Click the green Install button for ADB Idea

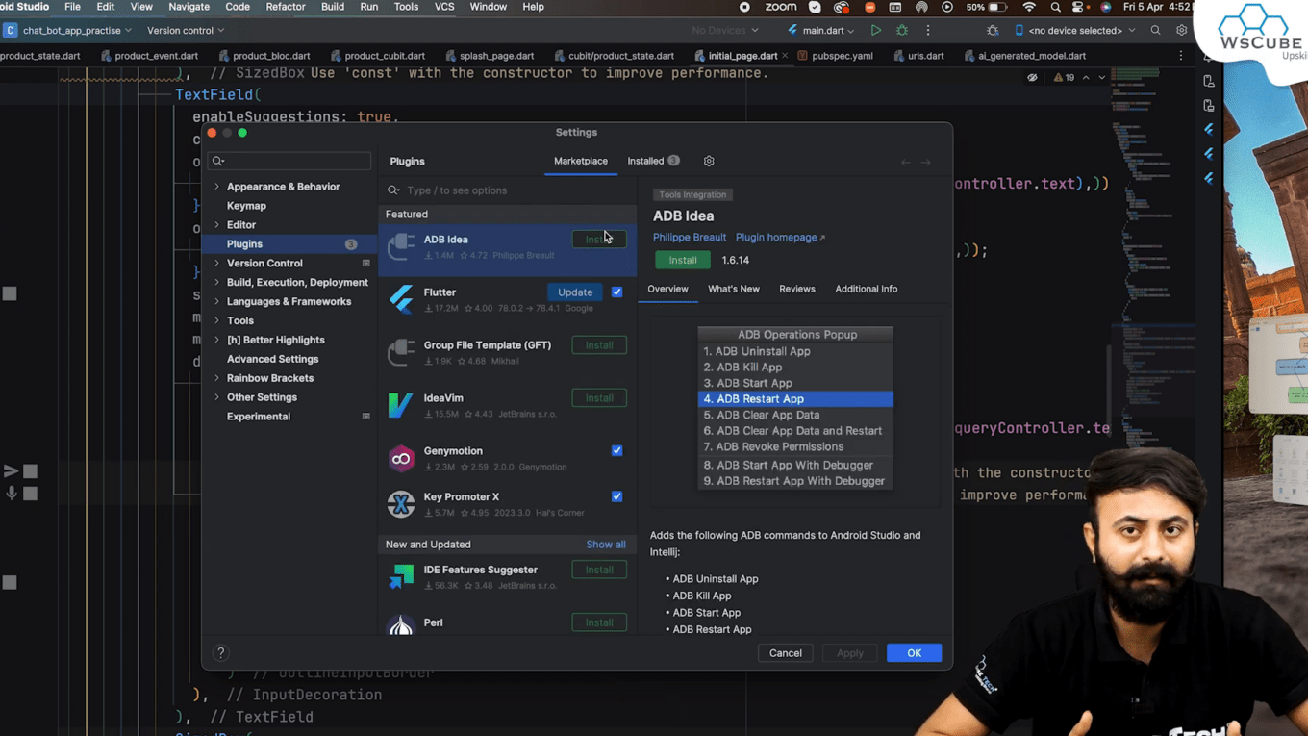click(x=683, y=260)
